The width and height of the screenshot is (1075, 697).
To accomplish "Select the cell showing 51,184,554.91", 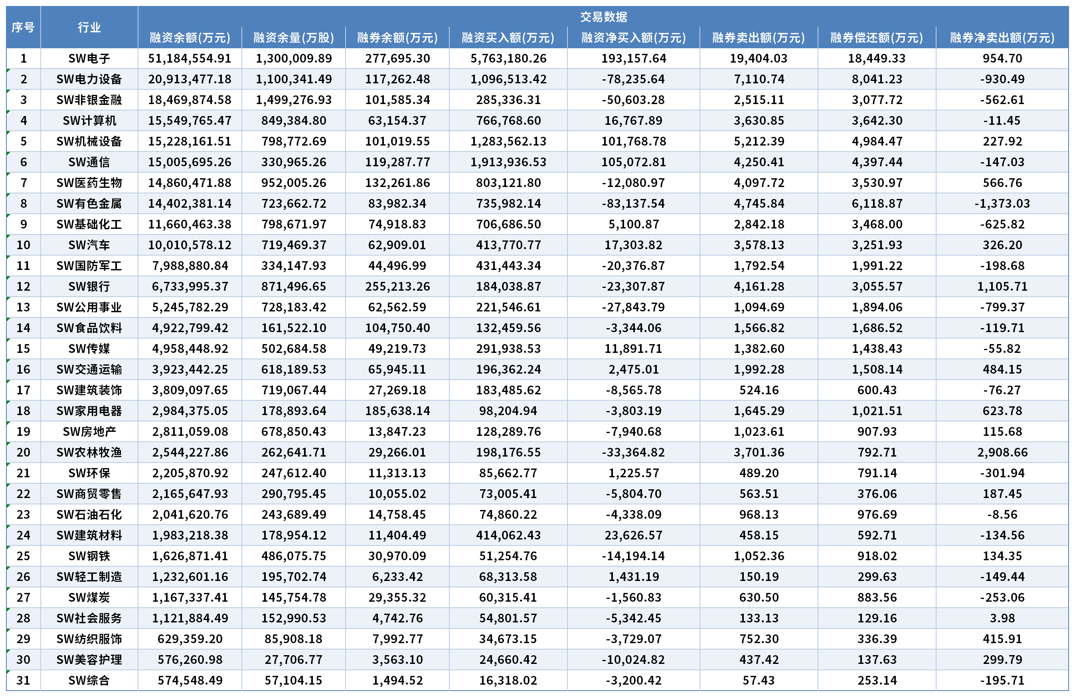I will [190, 58].
